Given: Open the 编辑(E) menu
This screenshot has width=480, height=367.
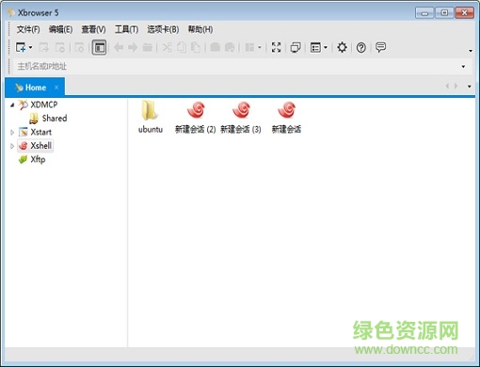Looking at the screenshot, I should [60, 29].
